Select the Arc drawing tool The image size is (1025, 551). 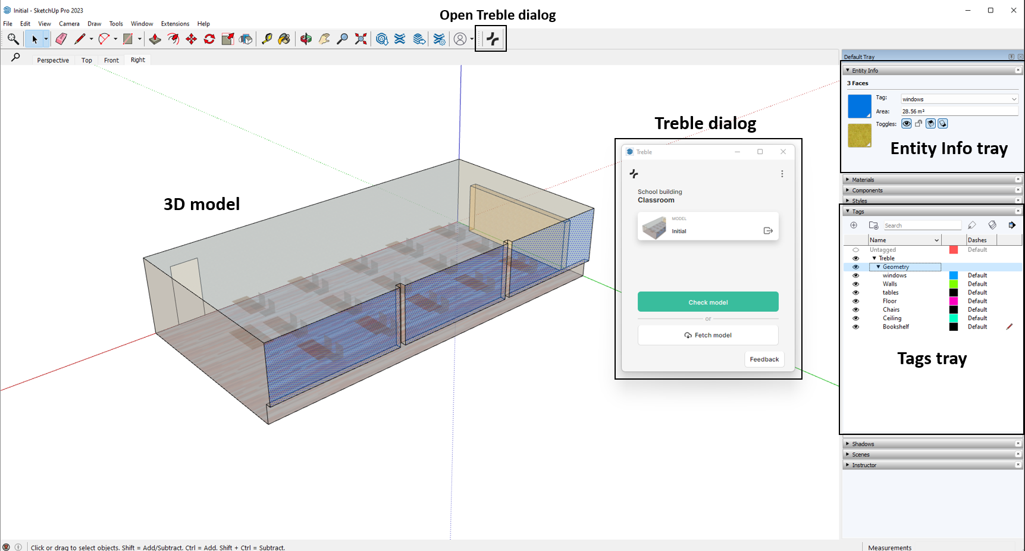pos(104,39)
